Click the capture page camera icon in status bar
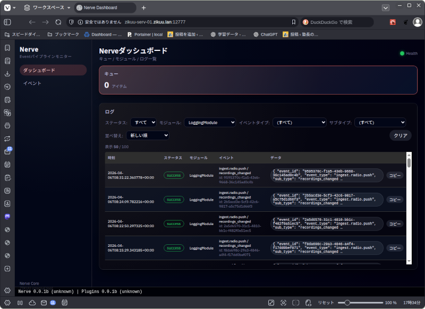 pyautogui.click(x=283, y=303)
